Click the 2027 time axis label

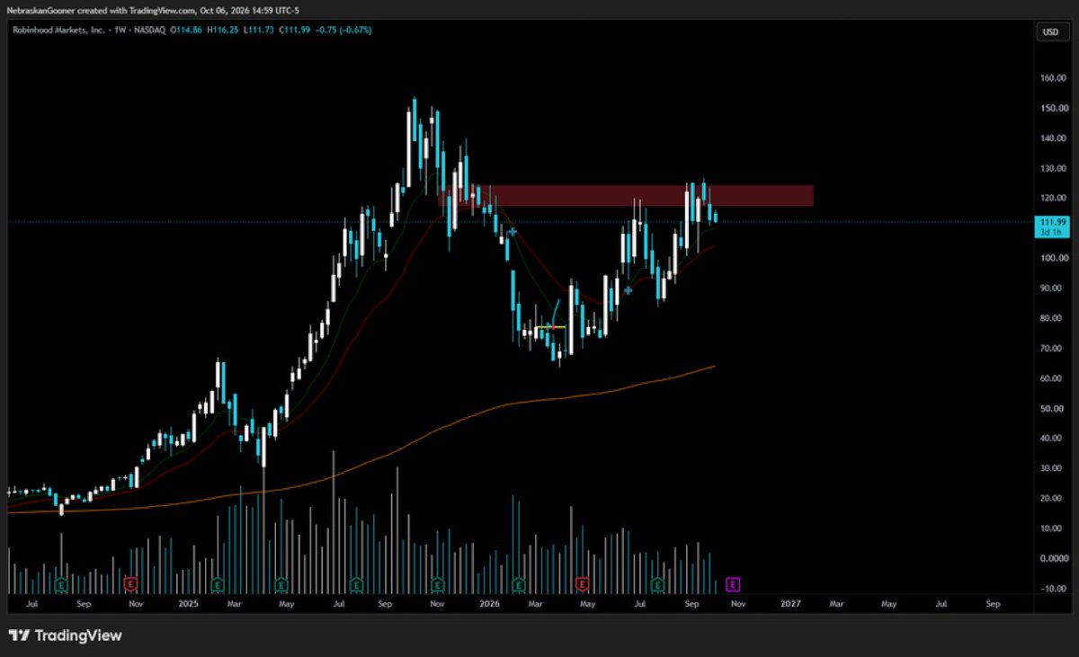791,605
